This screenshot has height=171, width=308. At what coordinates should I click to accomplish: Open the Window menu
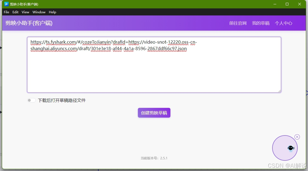tap(39, 12)
